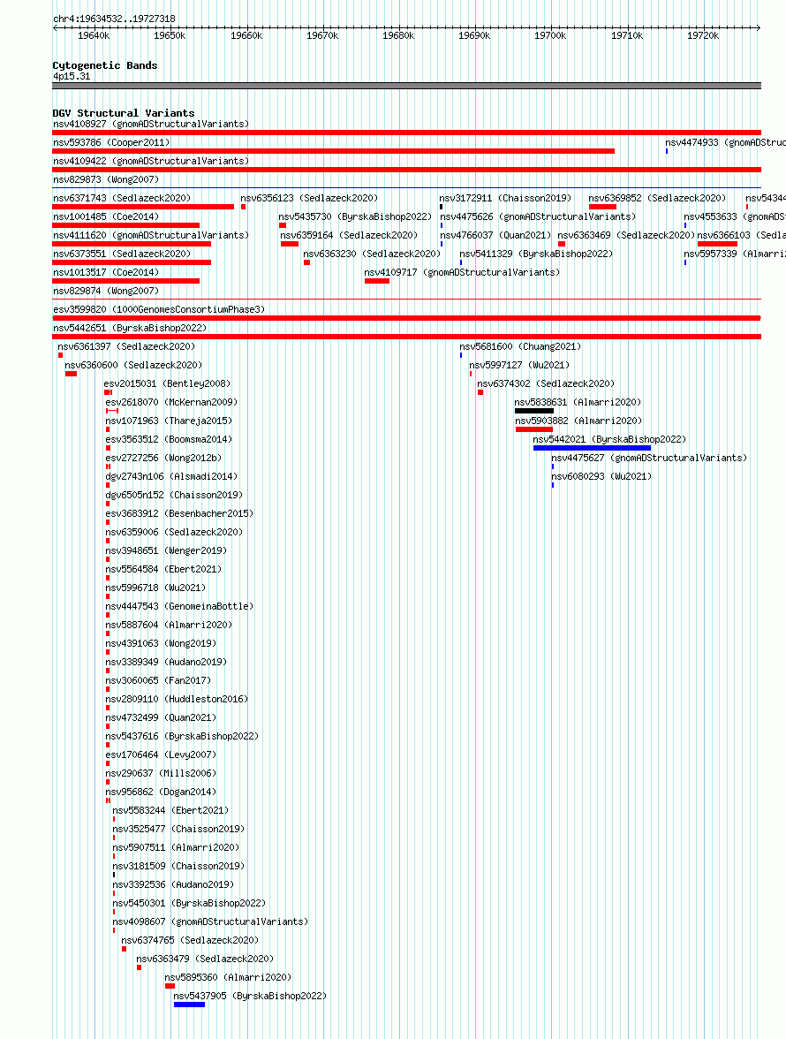
Task: Open nsv4391063 (Wong2019) variant
Action: tap(161, 643)
